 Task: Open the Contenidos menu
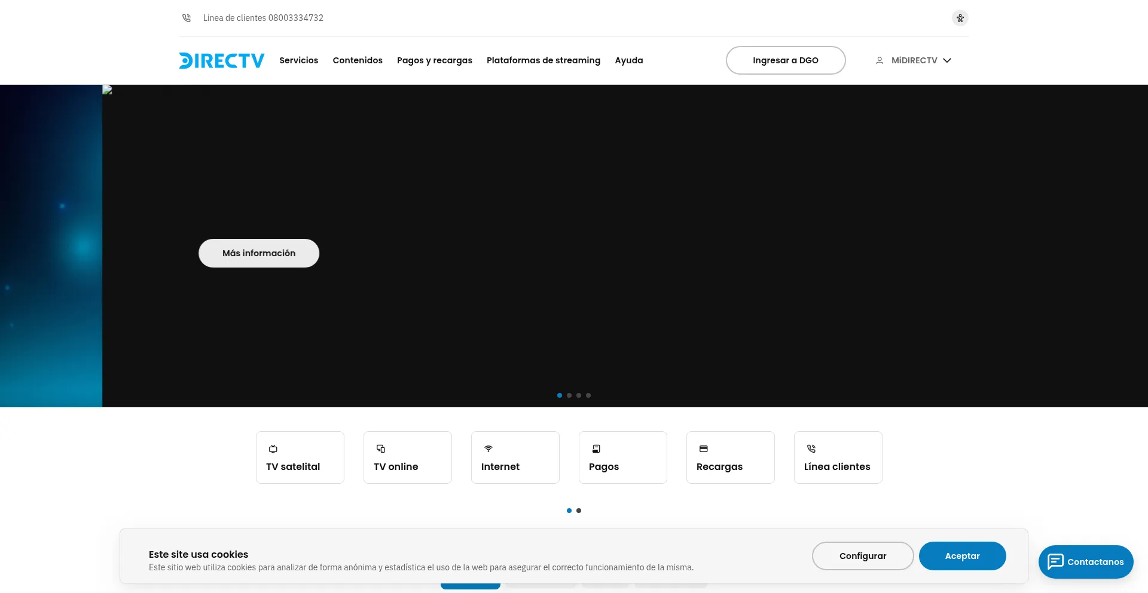click(x=358, y=60)
